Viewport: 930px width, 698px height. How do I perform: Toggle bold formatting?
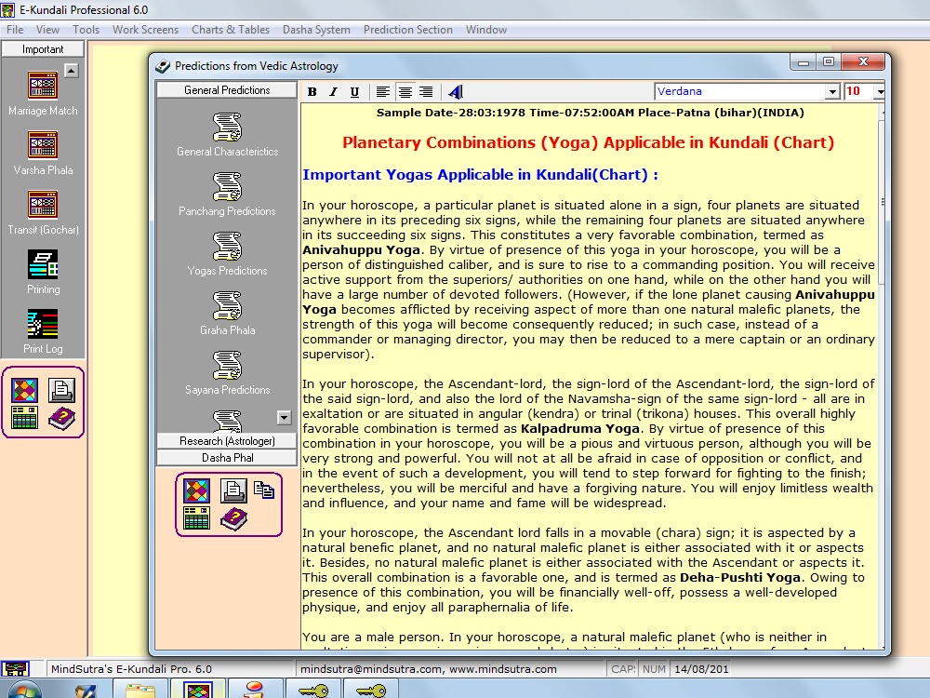pyautogui.click(x=312, y=92)
